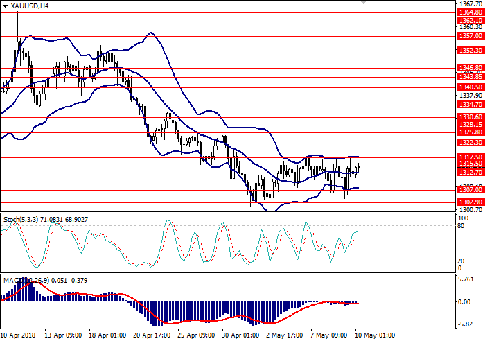Click the 1317.50 price level label
Viewport: 485px width, 341px height.
pos(470,157)
